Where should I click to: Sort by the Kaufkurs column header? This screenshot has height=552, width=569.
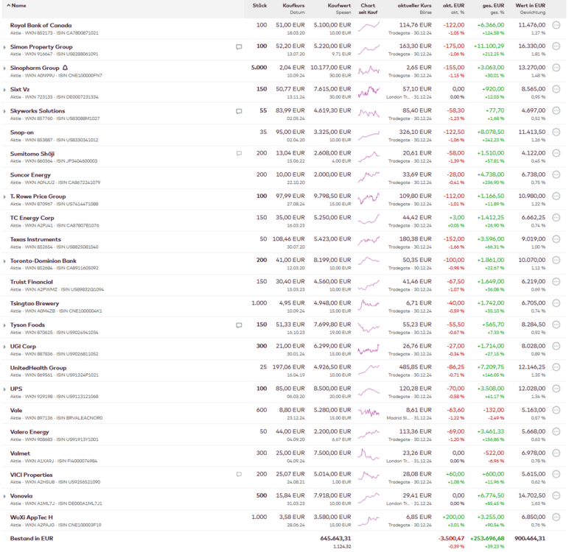(293, 5)
